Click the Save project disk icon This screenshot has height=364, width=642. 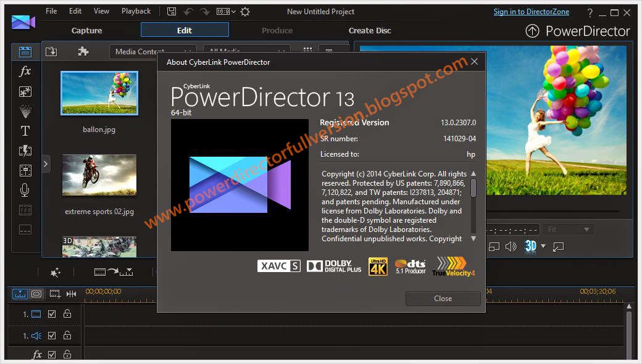(172, 12)
